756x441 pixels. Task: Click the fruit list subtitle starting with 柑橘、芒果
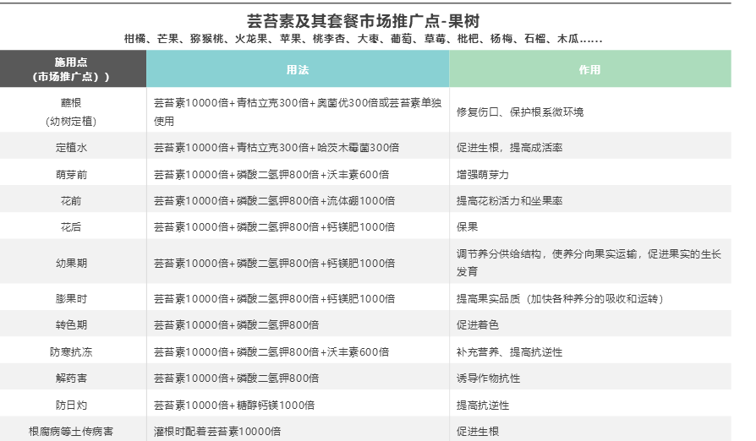tap(363, 39)
